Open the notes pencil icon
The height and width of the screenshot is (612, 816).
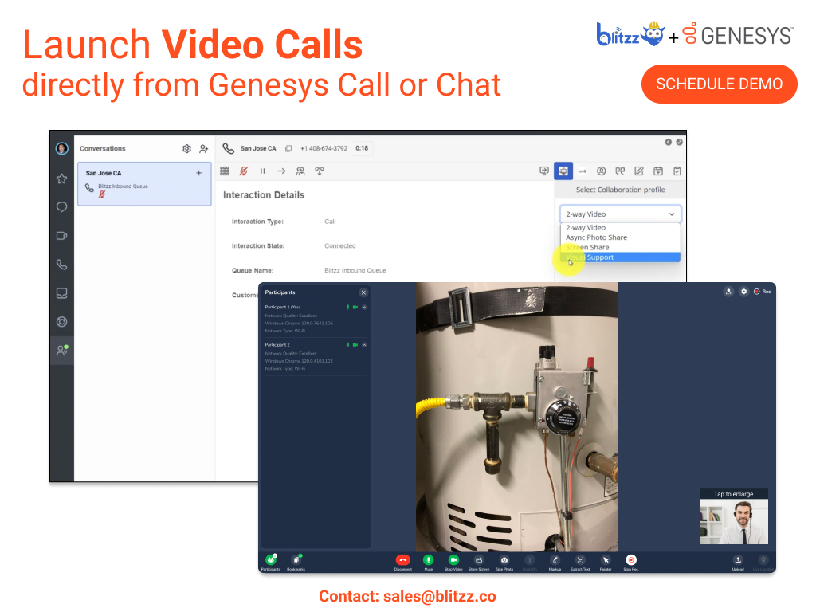click(639, 171)
